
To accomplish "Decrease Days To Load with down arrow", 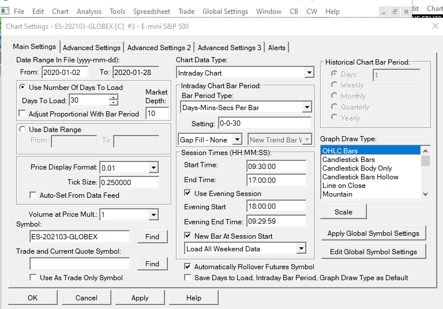I will point(114,103).
